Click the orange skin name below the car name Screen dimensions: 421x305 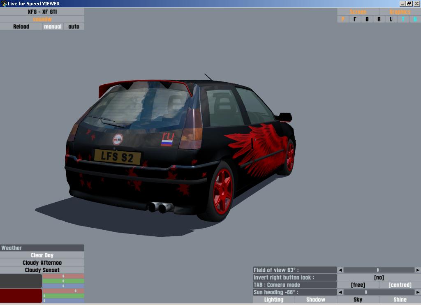point(42,19)
